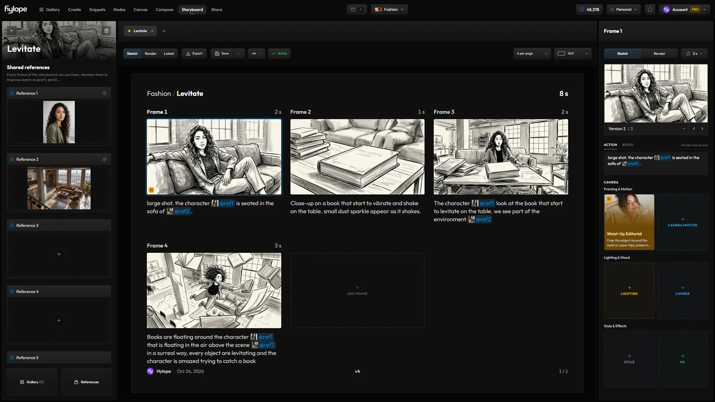The width and height of the screenshot is (715, 402).
Task: Open the archive queue counter icon
Action: pos(357,10)
